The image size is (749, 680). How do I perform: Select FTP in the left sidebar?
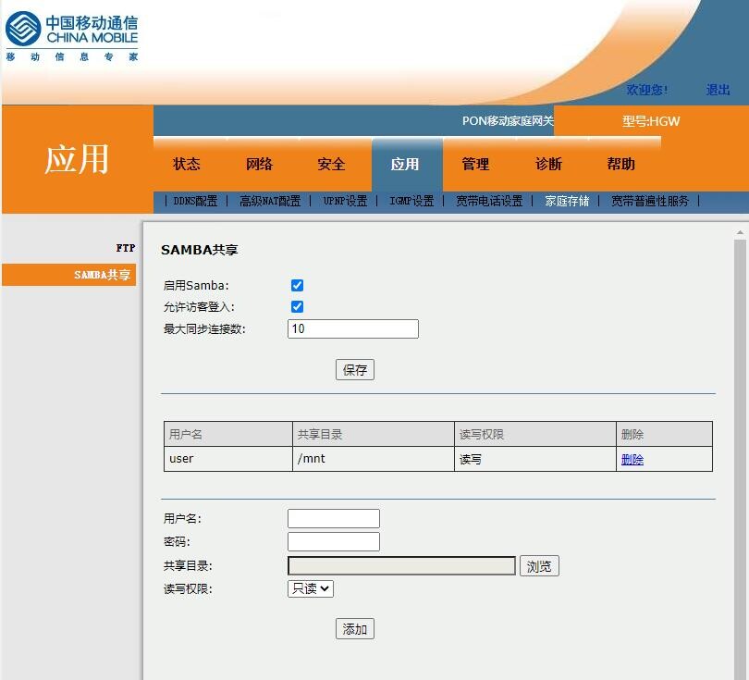[126, 248]
